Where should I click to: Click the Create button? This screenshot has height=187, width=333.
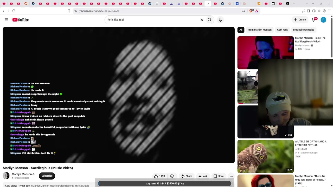click(300, 20)
